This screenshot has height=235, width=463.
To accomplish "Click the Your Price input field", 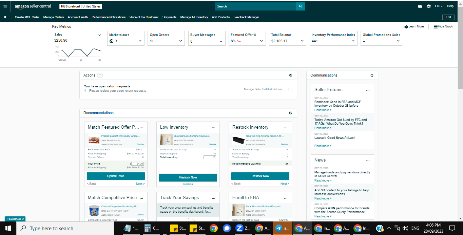I will [x=137, y=164].
